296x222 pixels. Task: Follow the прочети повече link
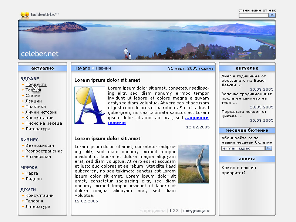click(196, 118)
